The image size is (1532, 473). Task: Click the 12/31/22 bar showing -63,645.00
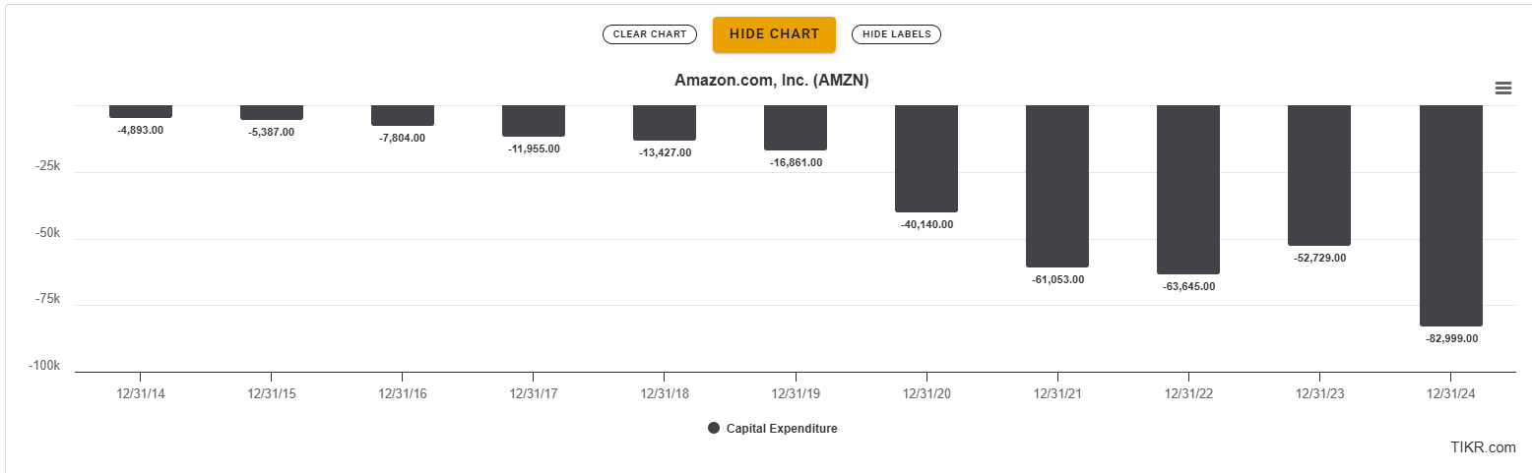coord(1188,190)
